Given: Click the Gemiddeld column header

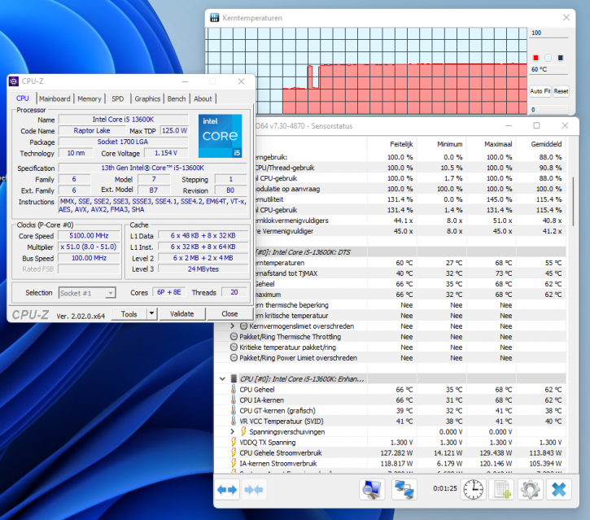Looking at the screenshot, I should 541,144.
